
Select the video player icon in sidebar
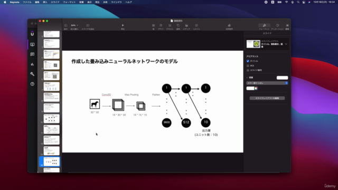(32, 44)
